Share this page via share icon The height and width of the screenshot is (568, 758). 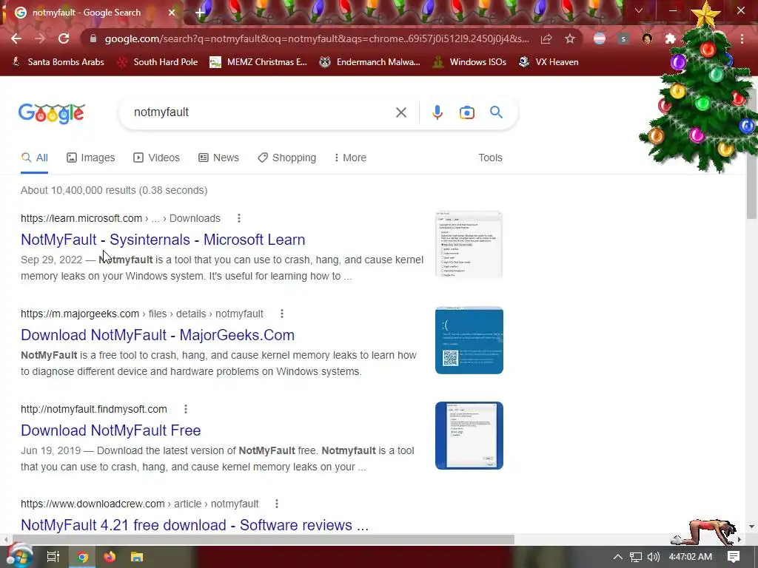[x=546, y=38]
